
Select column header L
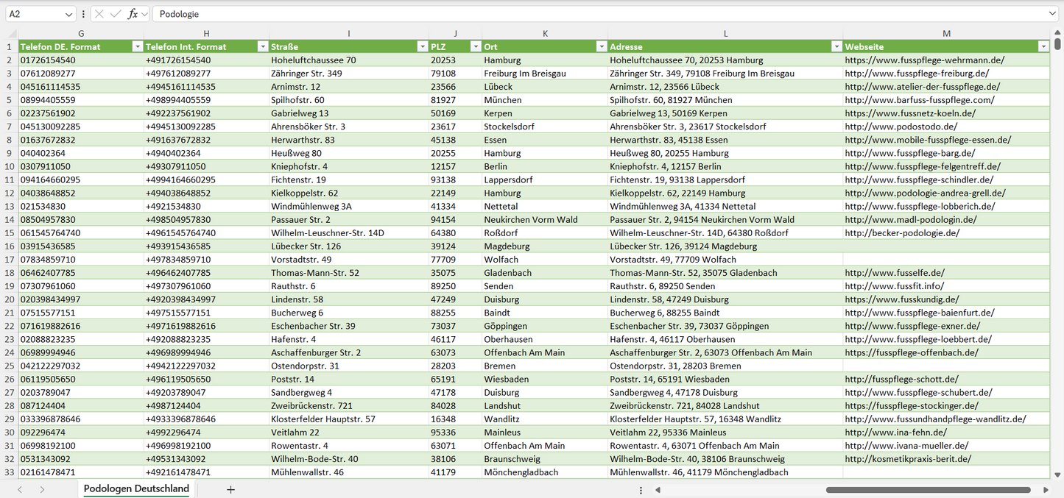[x=725, y=34]
